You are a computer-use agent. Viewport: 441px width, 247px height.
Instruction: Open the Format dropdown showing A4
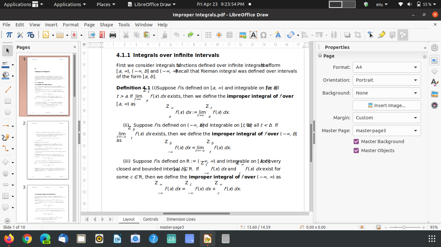(x=387, y=67)
